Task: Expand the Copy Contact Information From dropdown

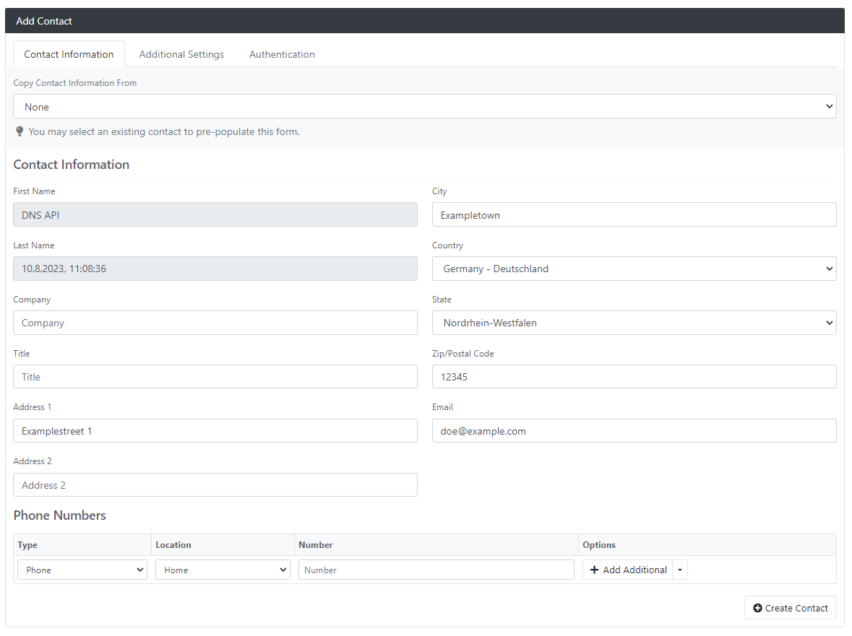Action: pyautogui.click(x=424, y=106)
